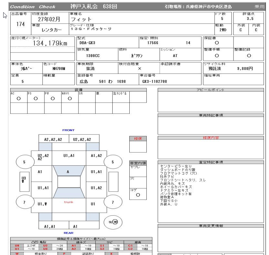Screen dimensions: 269x255
Task: Click the blank roof rectangle in car diagram
Action: coord(69,182)
